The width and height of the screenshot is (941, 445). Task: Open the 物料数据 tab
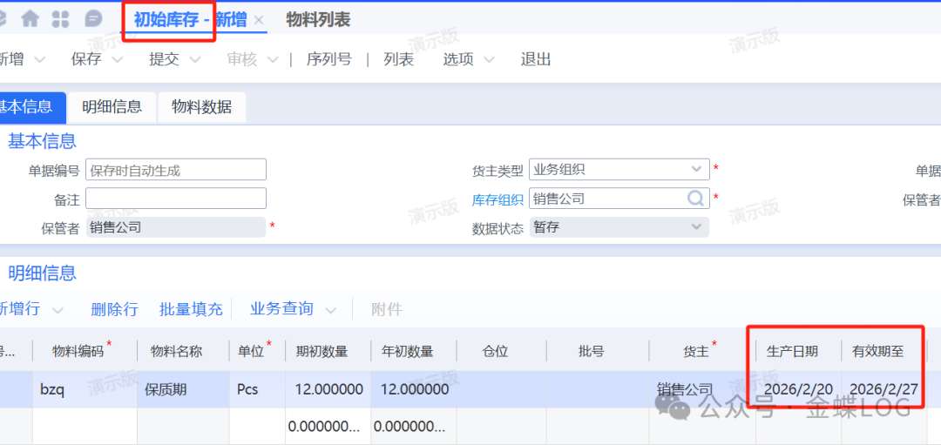201,107
